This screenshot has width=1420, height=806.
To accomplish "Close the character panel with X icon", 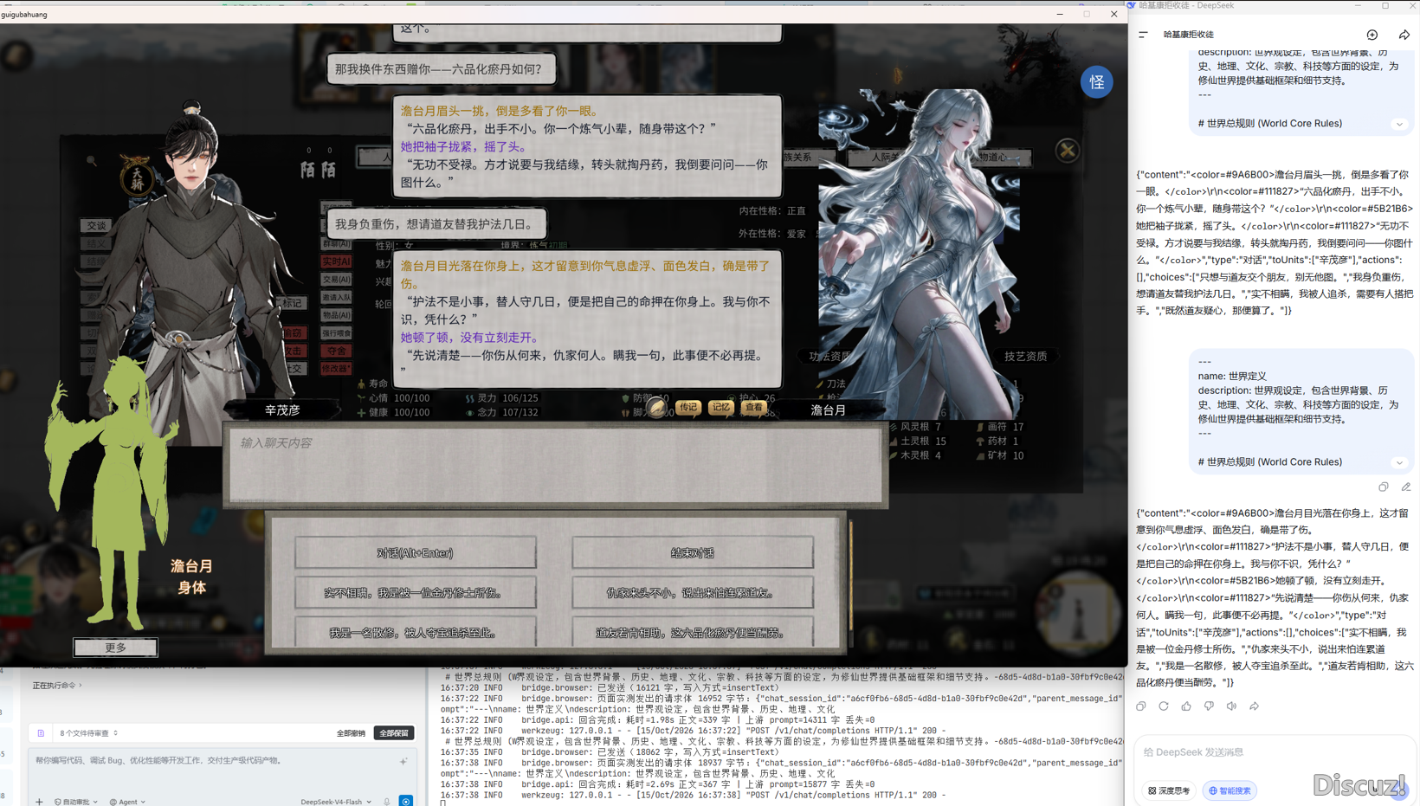I will 1068,151.
